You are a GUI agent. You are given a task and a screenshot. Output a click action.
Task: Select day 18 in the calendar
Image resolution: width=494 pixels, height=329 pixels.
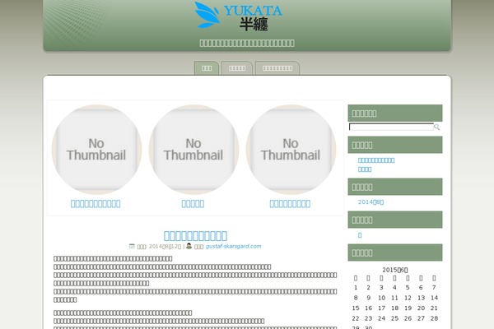coord(394,308)
